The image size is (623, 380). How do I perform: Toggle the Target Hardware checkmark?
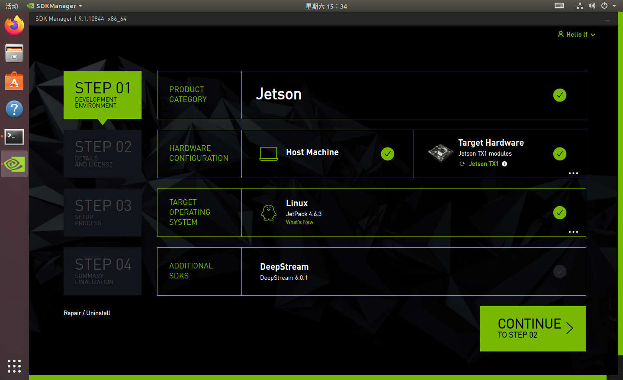click(560, 154)
